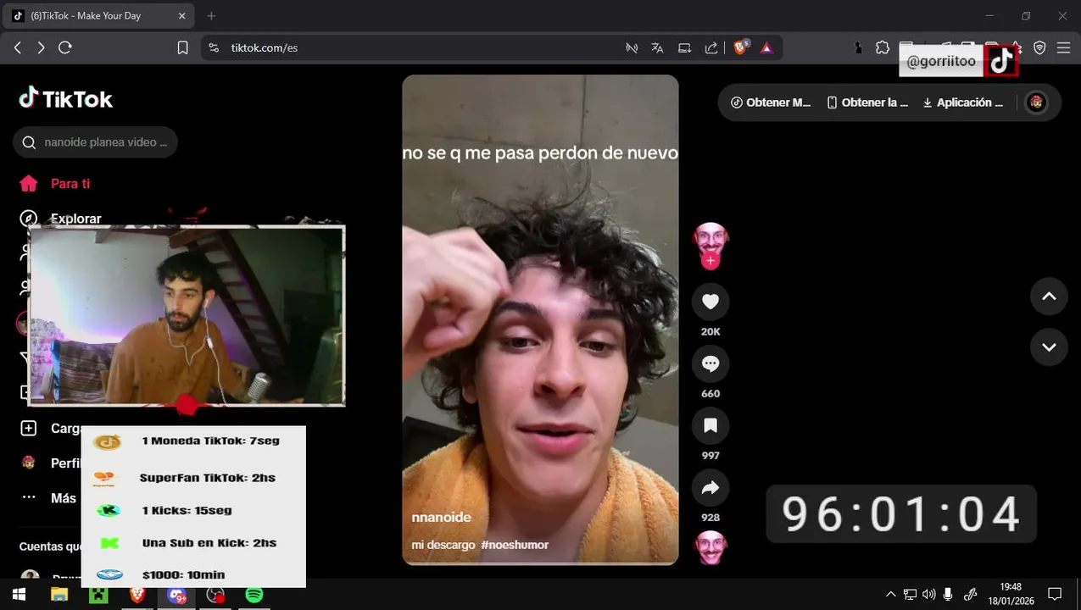Viewport: 1081px width, 610px height.
Task: Click the share page icon in address bar
Action: [711, 48]
